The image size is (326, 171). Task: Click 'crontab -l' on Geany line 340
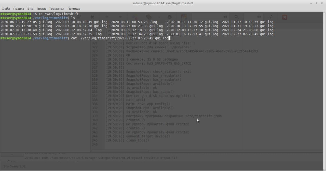coord(135,120)
